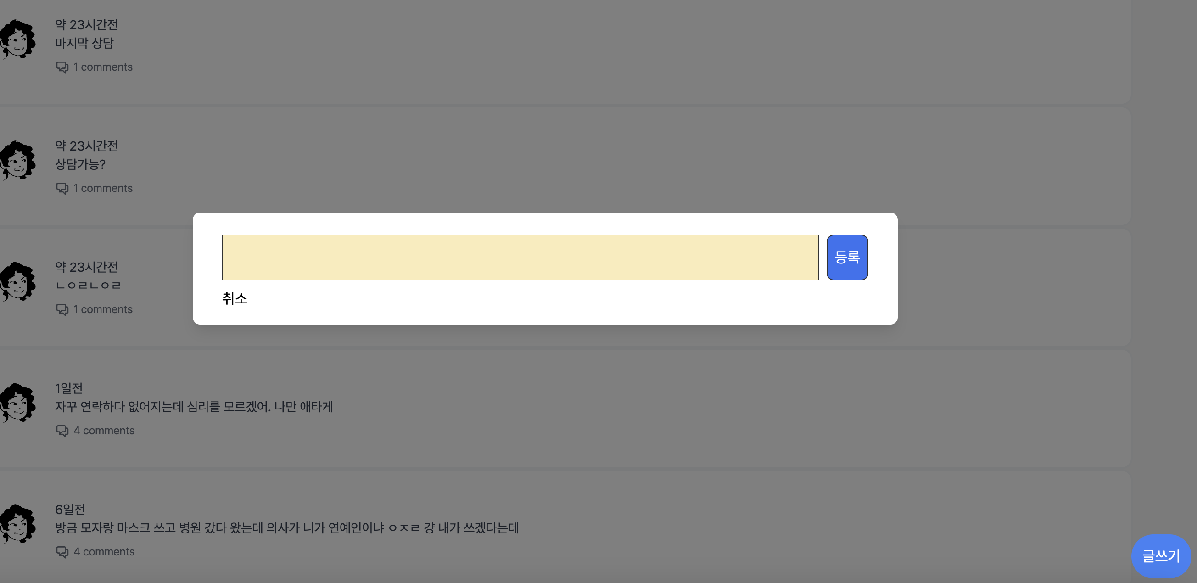Click comment icon on the 6일전 post

click(62, 552)
